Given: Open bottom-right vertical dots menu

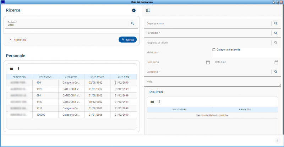Looking at the screenshot, I should (278, 140).
